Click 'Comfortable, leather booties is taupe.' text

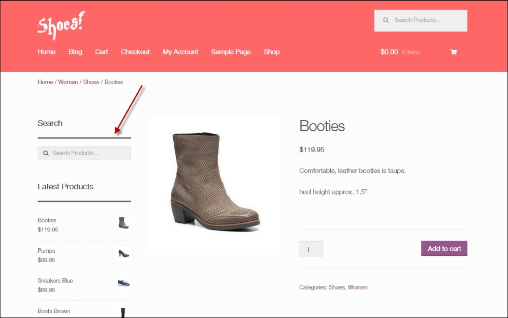(x=353, y=170)
